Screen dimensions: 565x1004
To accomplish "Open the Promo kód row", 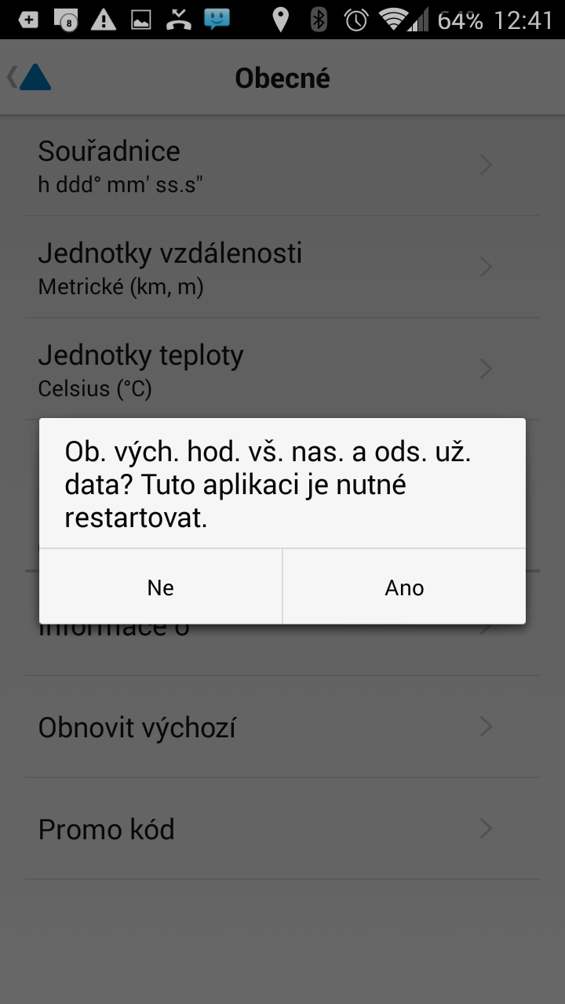I will coord(282,829).
